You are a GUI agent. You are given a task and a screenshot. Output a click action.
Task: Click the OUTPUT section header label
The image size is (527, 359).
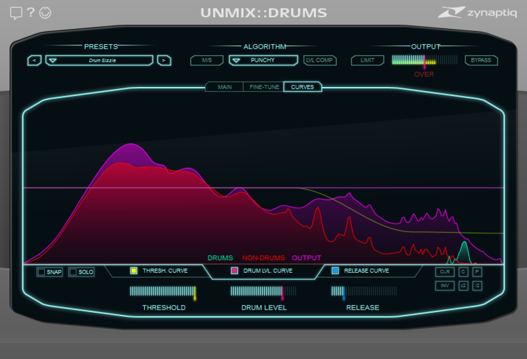(x=426, y=47)
